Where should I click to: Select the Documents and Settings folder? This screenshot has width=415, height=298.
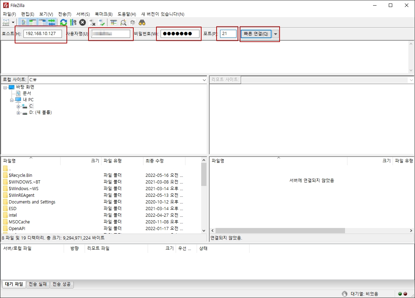32,202
